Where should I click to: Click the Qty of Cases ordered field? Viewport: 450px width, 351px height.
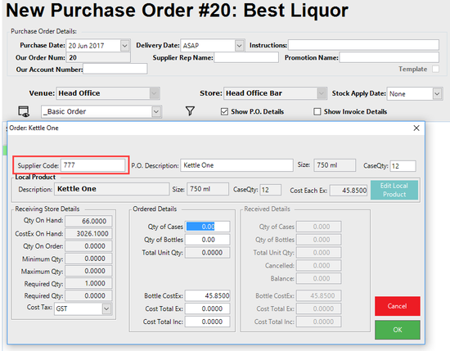[x=208, y=227]
